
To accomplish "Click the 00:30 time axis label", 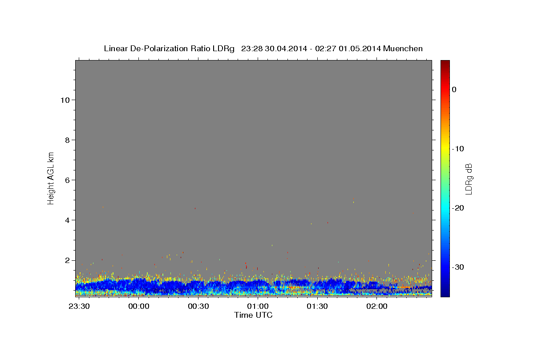I will (x=198, y=307).
